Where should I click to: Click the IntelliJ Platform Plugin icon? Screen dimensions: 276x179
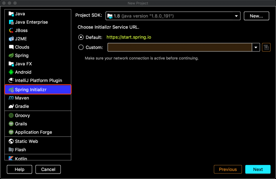[11, 80]
